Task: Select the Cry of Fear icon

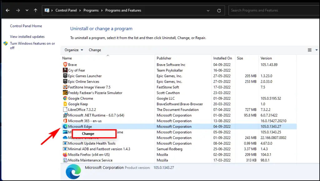Action: [x=65, y=70]
